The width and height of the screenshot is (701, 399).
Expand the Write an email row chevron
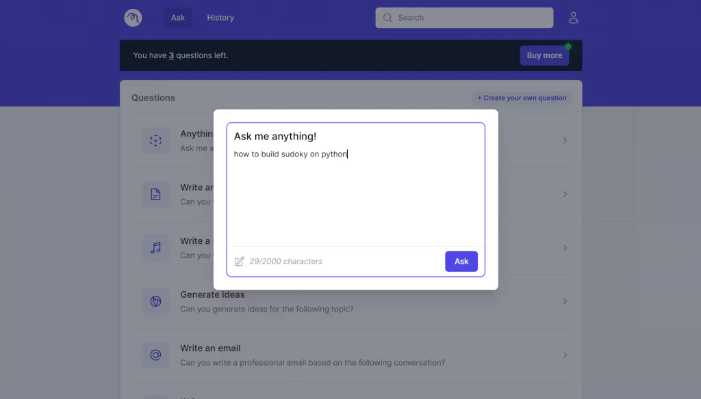click(565, 355)
